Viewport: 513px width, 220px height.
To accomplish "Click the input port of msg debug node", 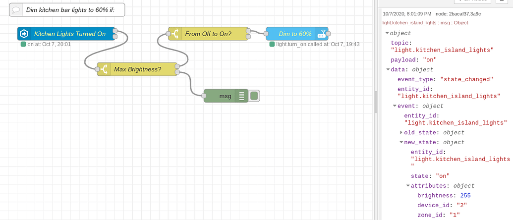I will tap(204, 96).
